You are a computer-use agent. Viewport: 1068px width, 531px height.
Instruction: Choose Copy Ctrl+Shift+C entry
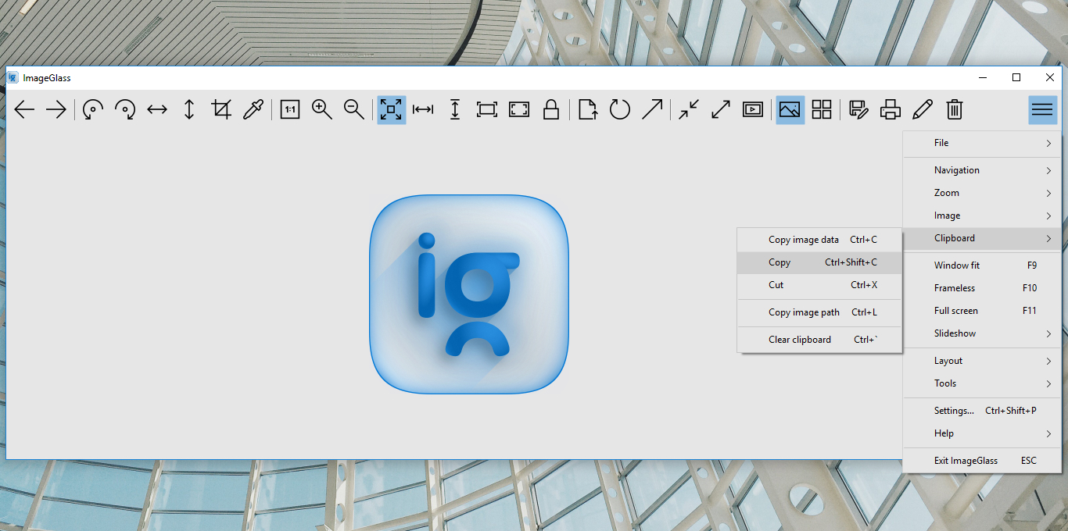coord(819,262)
